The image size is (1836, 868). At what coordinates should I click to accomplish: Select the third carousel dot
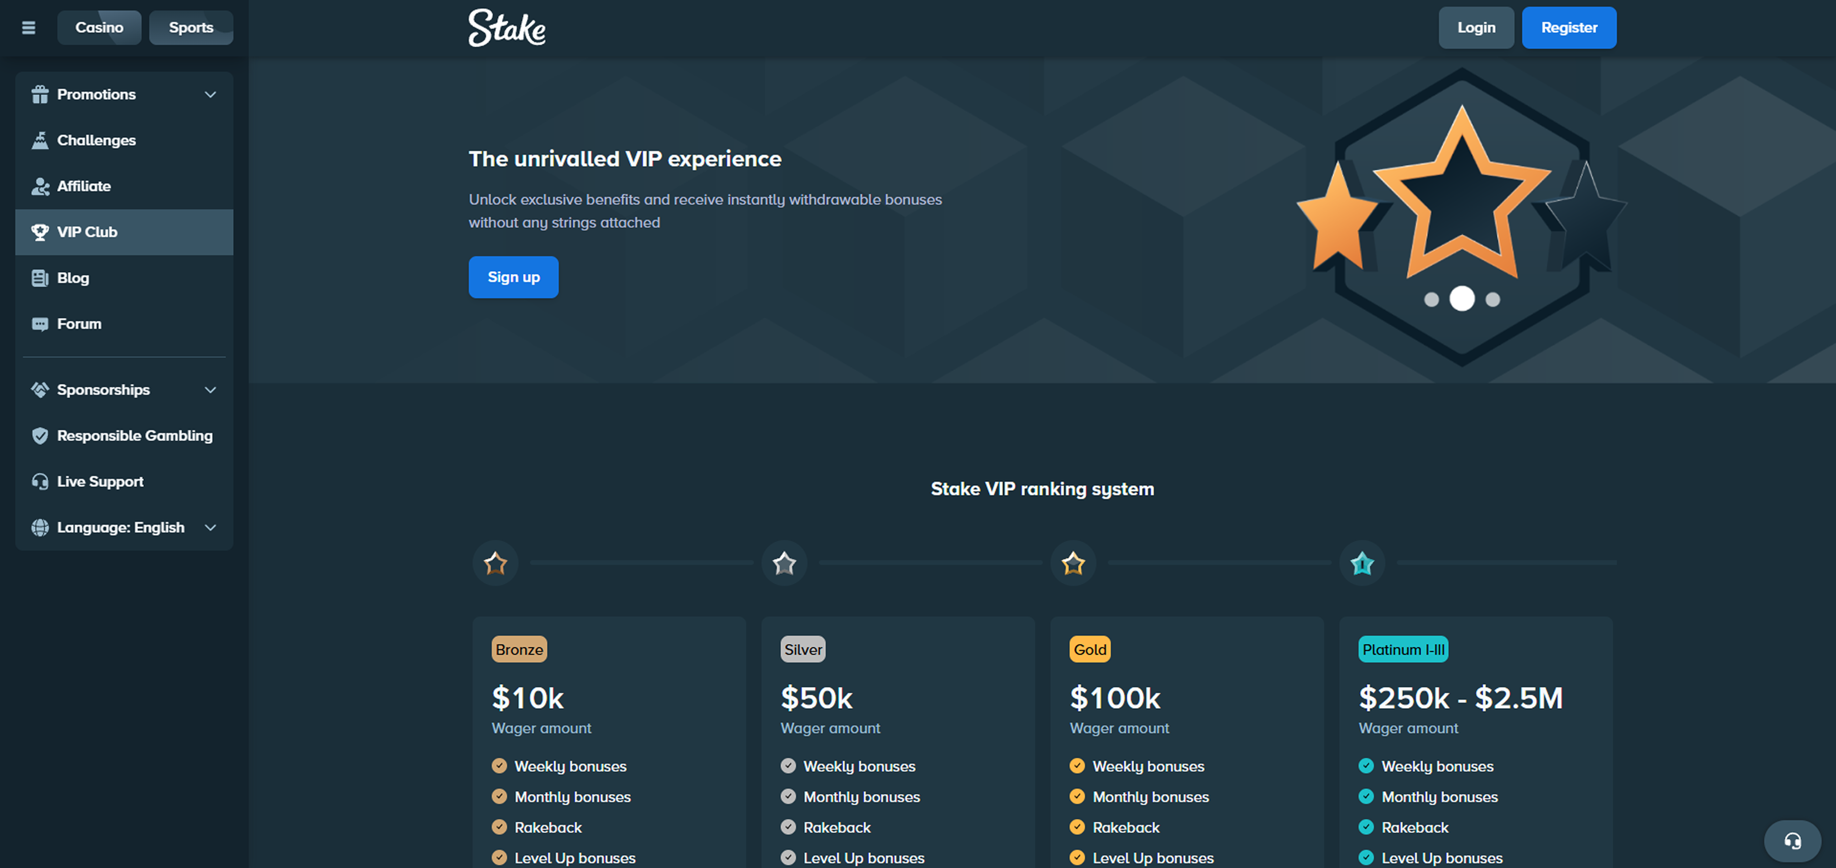[1493, 300]
